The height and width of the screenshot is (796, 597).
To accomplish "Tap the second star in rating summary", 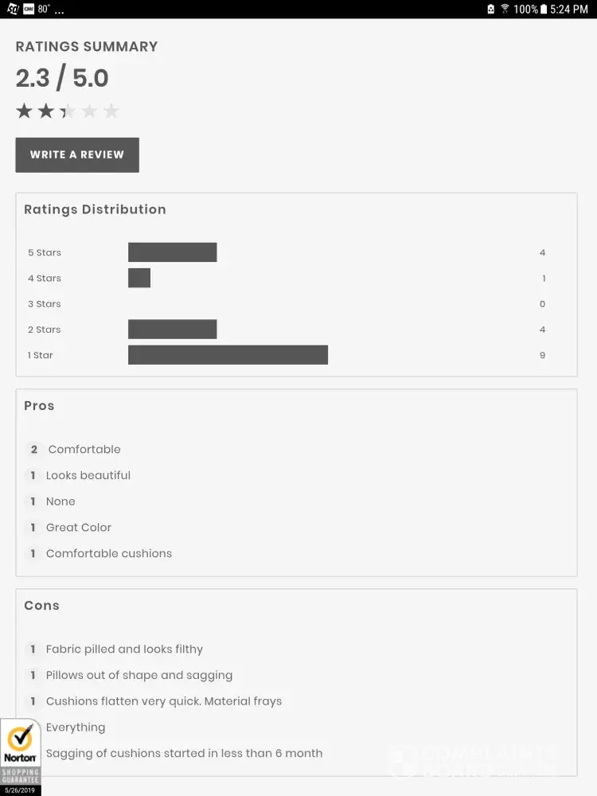I will [x=46, y=111].
